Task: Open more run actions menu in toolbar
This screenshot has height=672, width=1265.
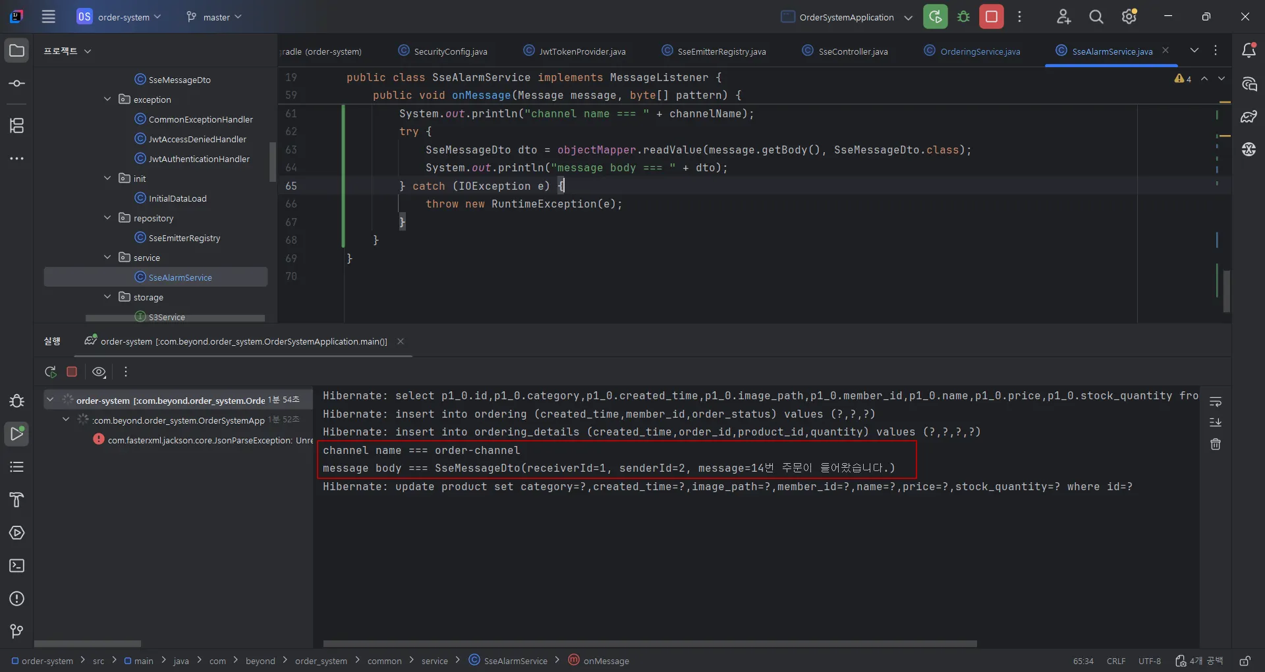Action: pyautogui.click(x=1019, y=16)
